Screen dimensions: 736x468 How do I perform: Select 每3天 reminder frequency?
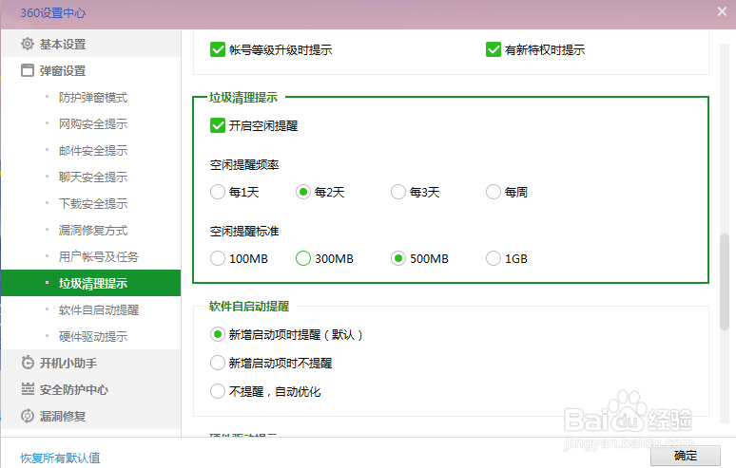(x=398, y=192)
